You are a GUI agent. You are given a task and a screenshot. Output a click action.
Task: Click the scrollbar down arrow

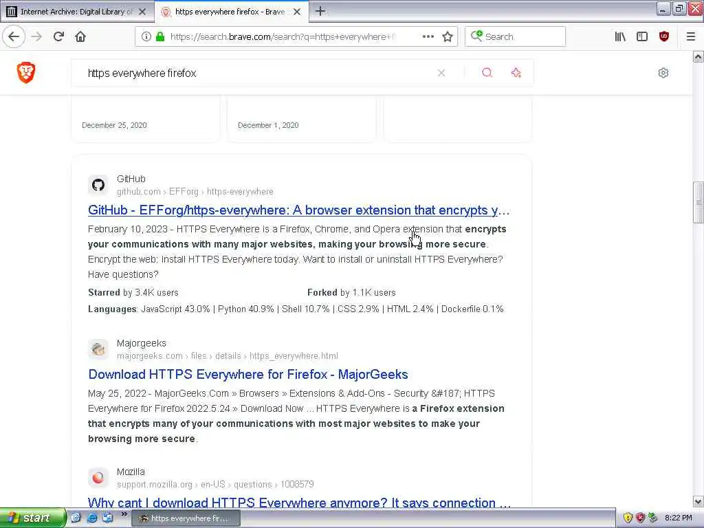698,501
